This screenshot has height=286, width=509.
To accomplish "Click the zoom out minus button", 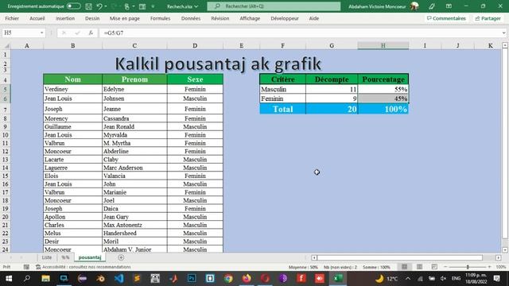I will coord(445,267).
